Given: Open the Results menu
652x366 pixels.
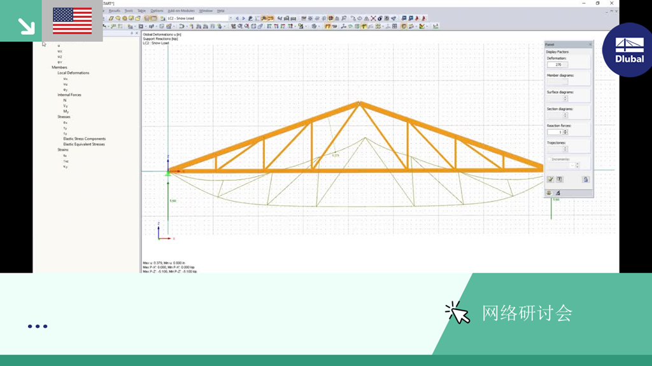Looking at the screenshot, I should (115, 11).
